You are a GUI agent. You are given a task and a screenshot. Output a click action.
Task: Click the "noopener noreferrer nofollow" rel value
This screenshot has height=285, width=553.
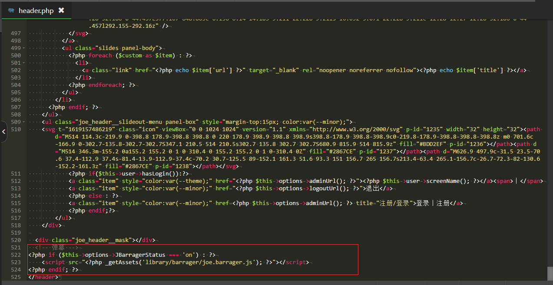point(367,70)
